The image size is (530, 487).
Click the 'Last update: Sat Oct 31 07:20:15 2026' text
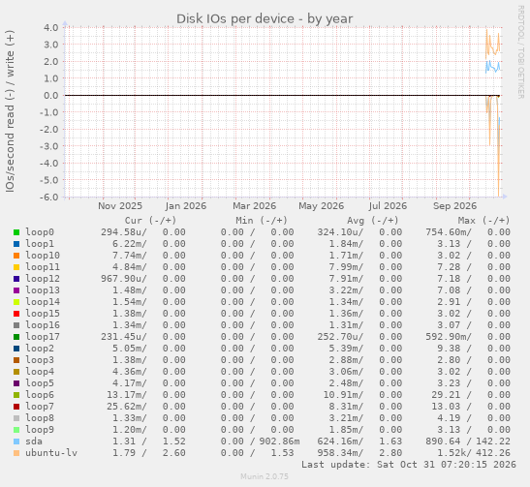[409, 465]
